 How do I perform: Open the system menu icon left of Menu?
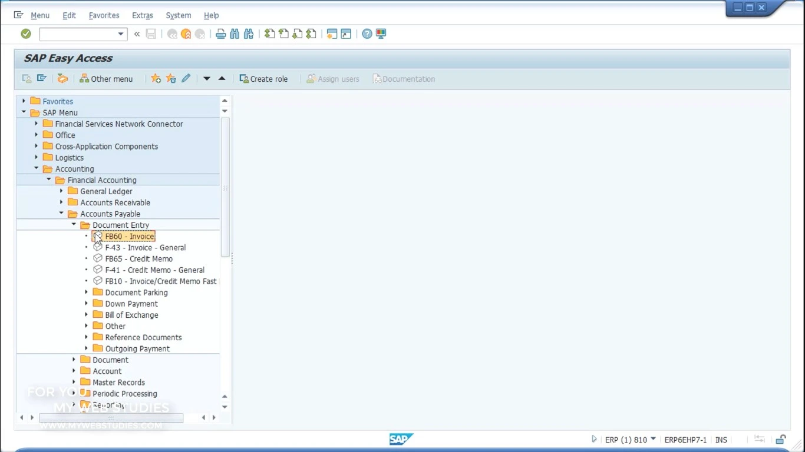pos(18,15)
